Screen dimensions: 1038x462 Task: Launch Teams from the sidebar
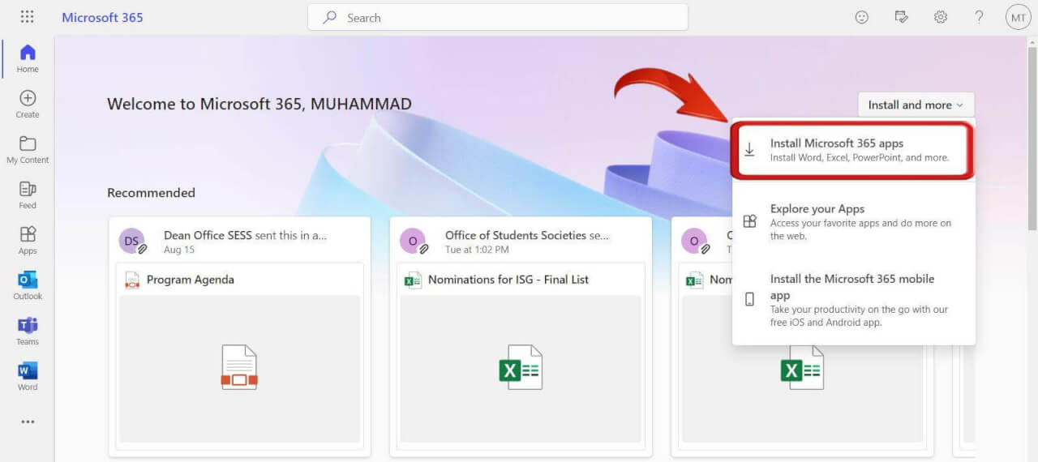click(x=28, y=331)
